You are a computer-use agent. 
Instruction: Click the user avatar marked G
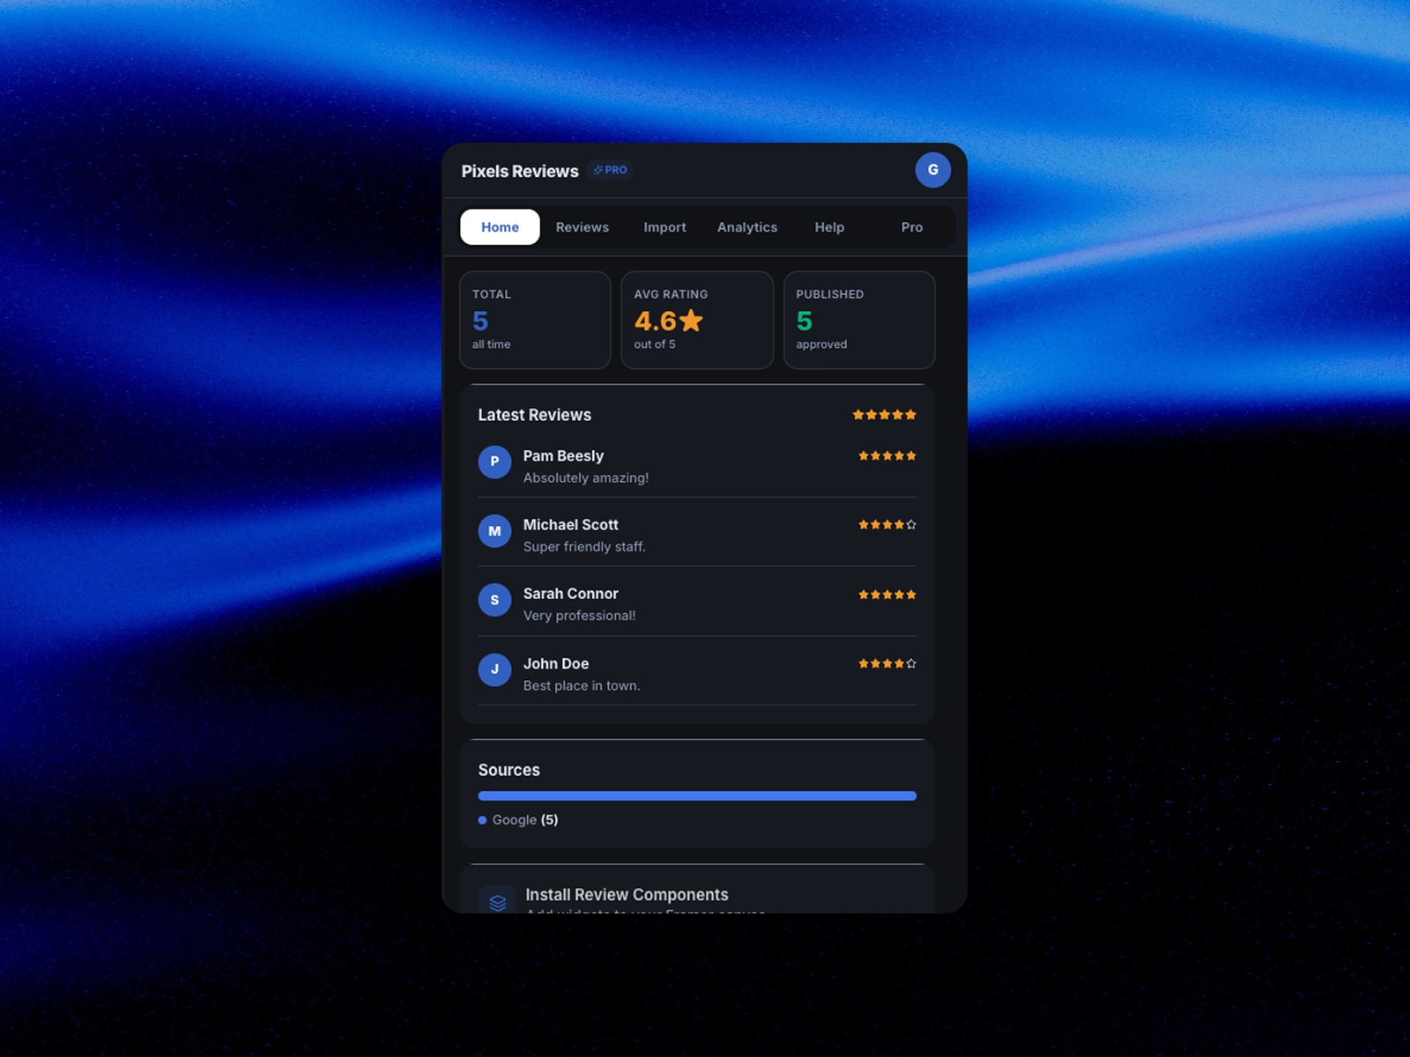pyautogui.click(x=933, y=170)
